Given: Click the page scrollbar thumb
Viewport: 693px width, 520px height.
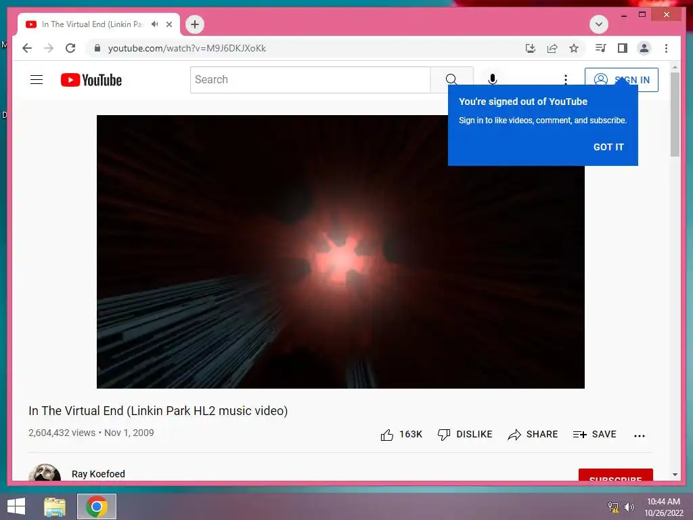Looking at the screenshot, I should click(675, 114).
